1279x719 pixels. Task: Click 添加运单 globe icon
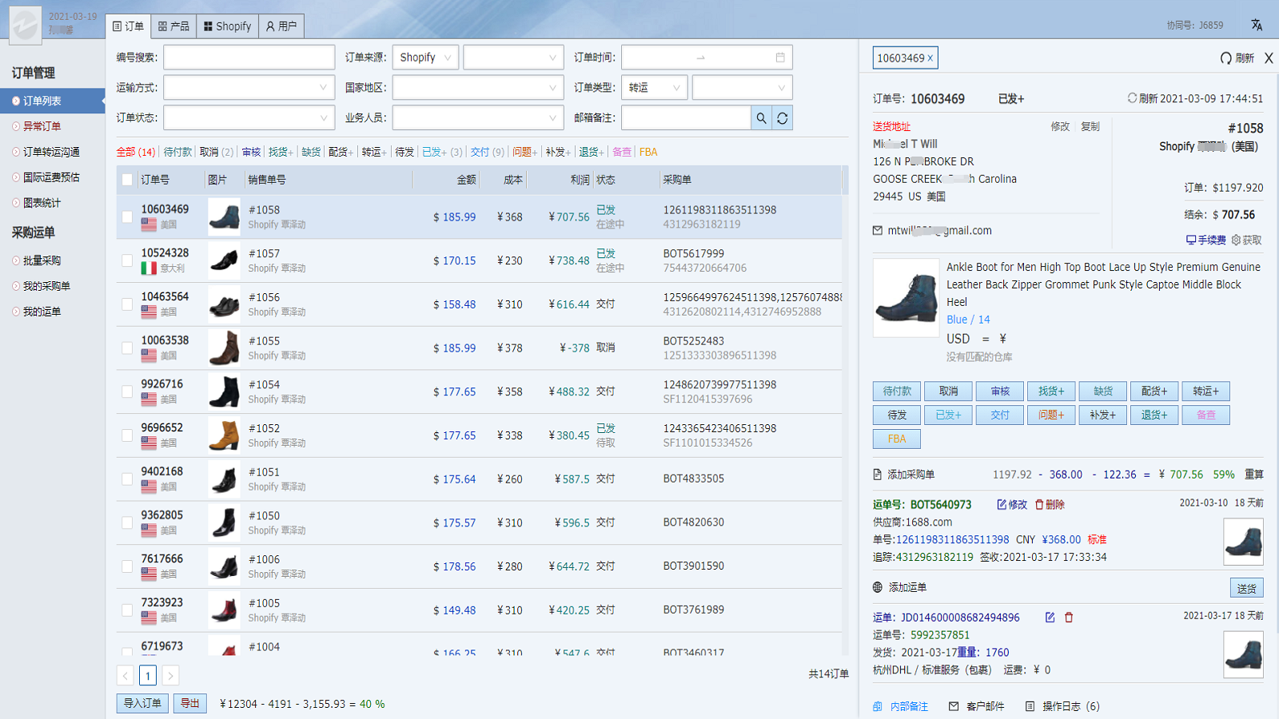pyautogui.click(x=878, y=587)
